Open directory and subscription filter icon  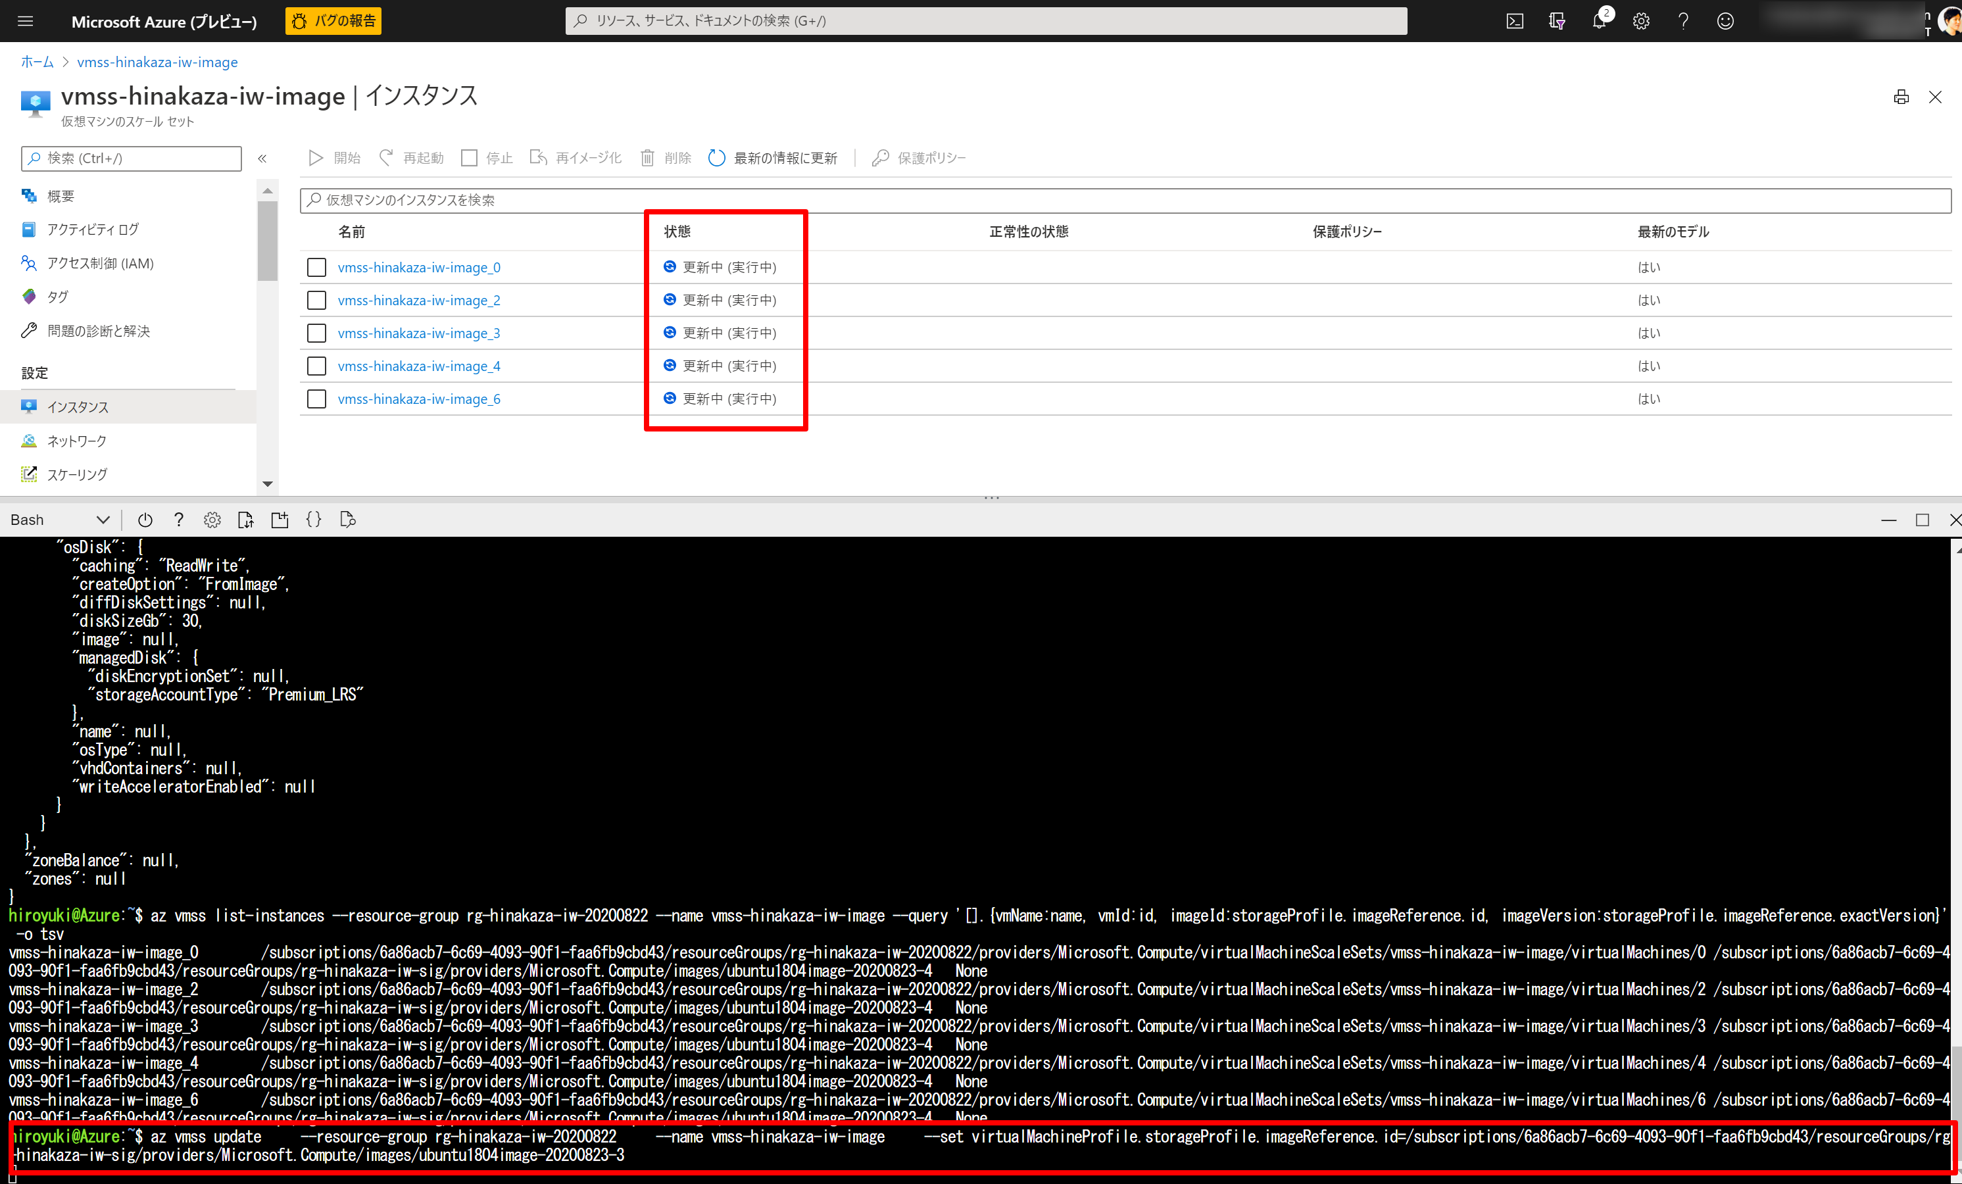pyautogui.click(x=1557, y=22)
